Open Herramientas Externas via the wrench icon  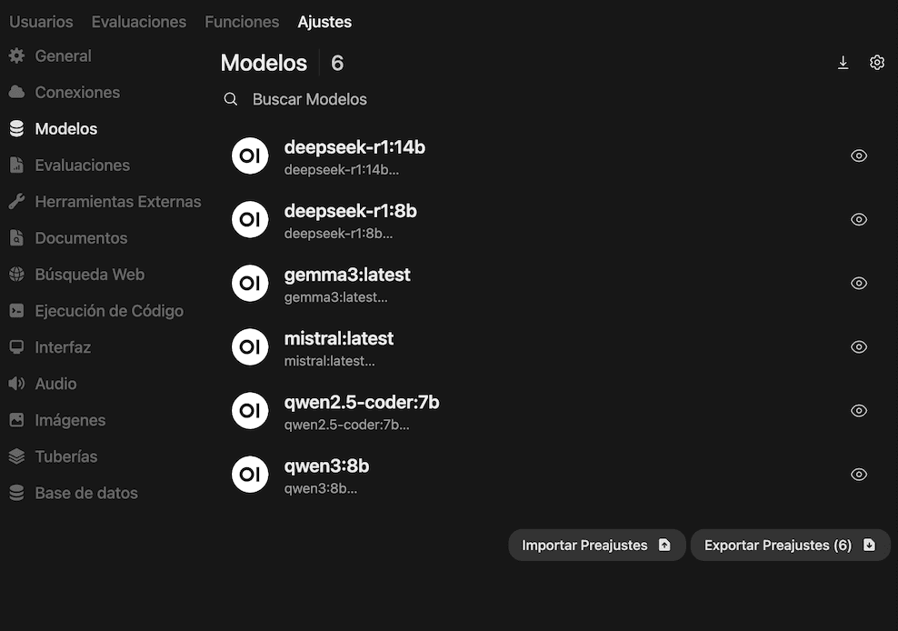tap(16, 201)
